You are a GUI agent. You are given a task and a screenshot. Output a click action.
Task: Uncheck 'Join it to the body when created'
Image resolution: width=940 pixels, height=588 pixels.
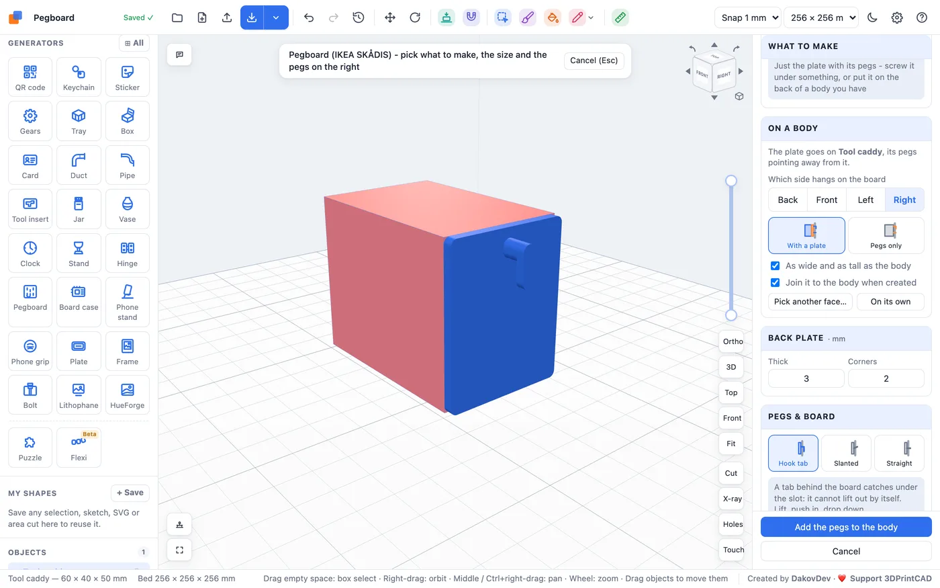pos(775,282)
